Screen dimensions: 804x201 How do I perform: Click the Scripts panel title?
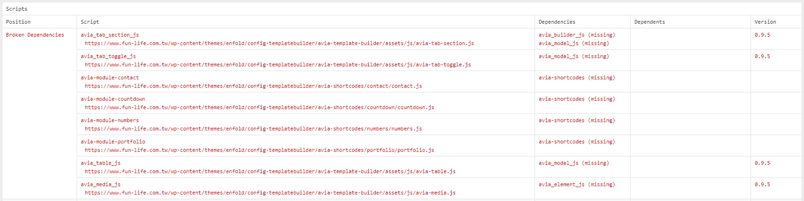click(x=17, y=9)
